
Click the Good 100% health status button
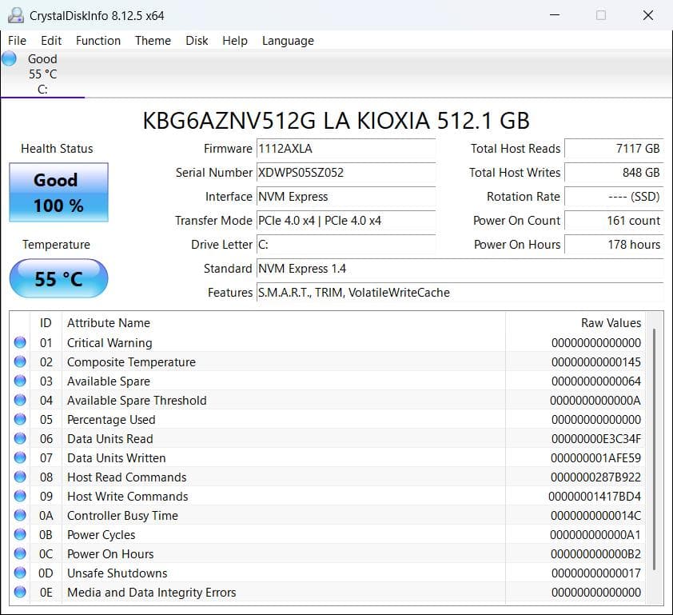point(57,191)
